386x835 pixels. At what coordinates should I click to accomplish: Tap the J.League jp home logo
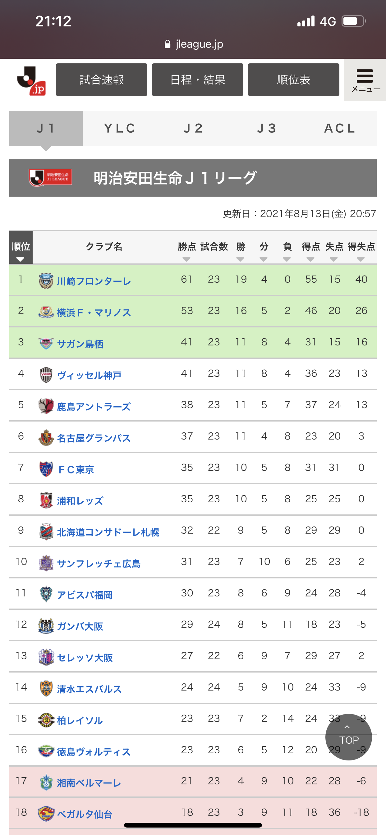point(31,80)
